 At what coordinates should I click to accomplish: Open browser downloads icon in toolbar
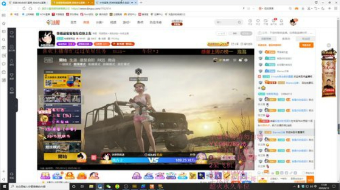coord(303,8)
